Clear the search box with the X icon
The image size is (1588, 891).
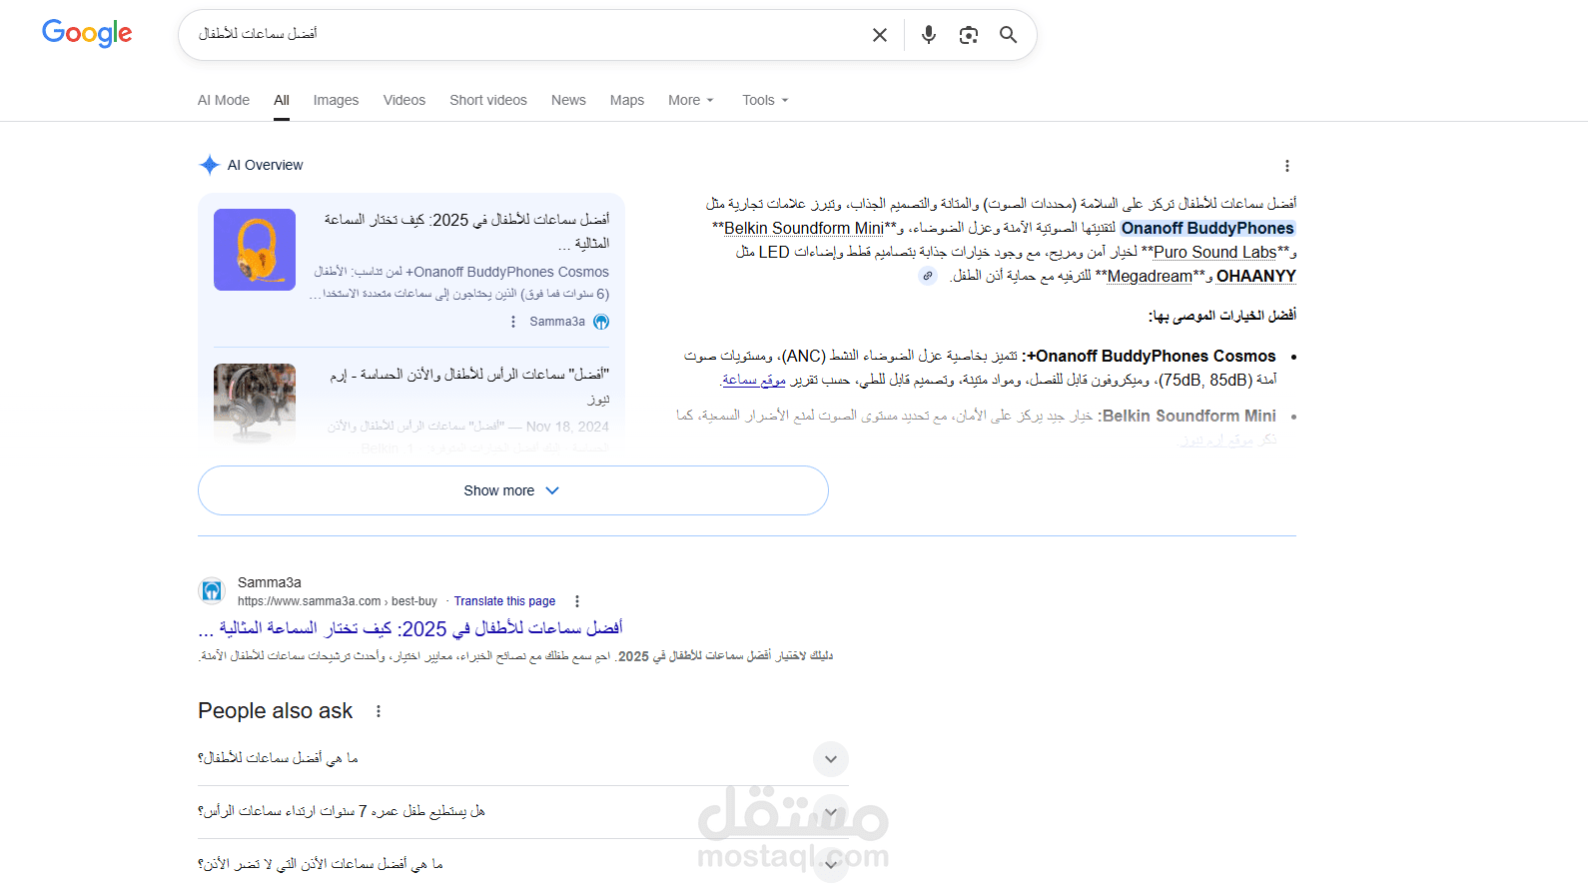(880, 35)
